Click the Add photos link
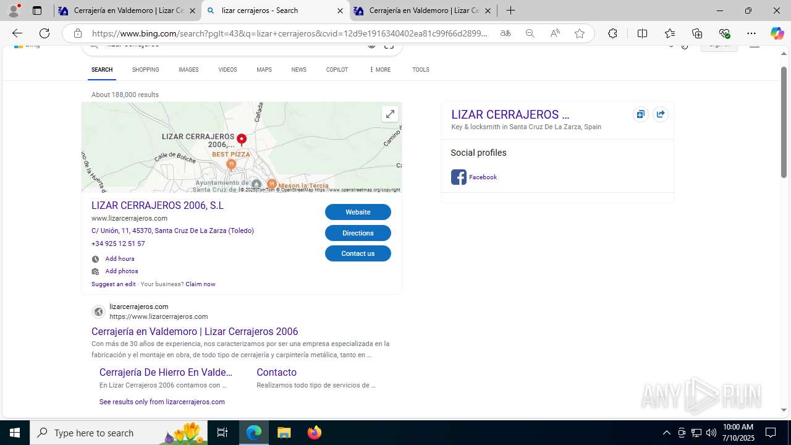Screen dimensions: 791x445 pyautogui.click(x=121, y=271)
